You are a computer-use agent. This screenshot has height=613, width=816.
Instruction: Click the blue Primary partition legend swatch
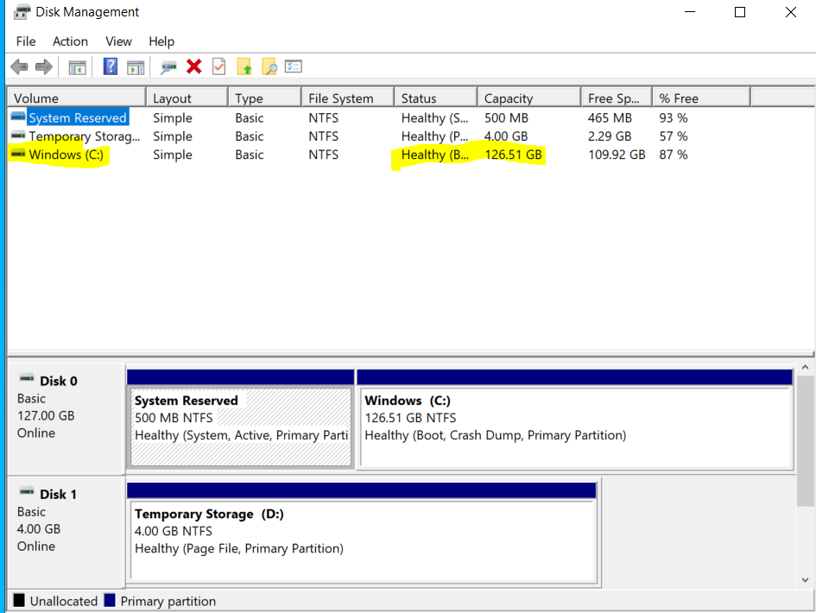pyautogui.click(x=110, y=601)
